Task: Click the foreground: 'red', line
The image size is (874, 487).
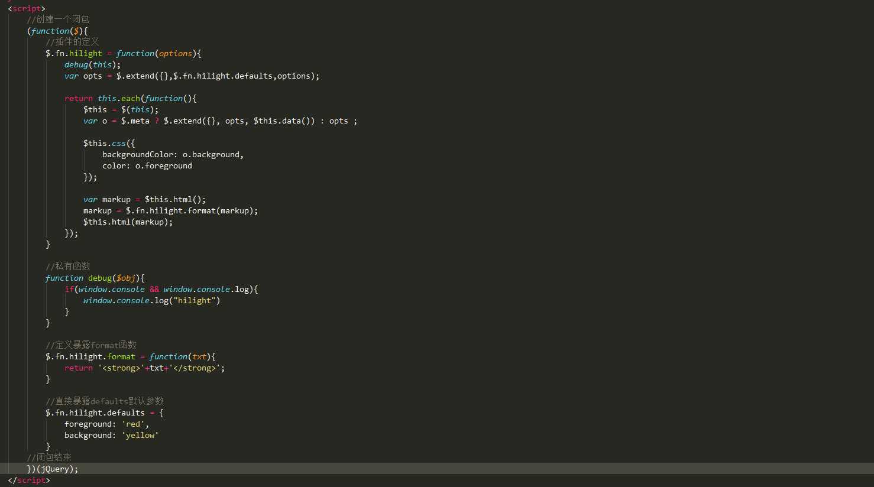Action: point(107,424)
